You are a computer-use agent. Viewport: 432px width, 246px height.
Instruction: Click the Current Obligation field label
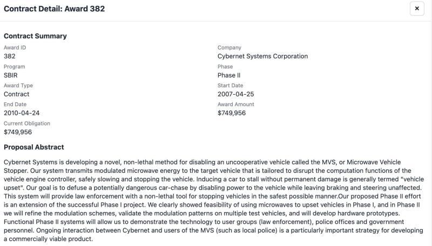27,123
